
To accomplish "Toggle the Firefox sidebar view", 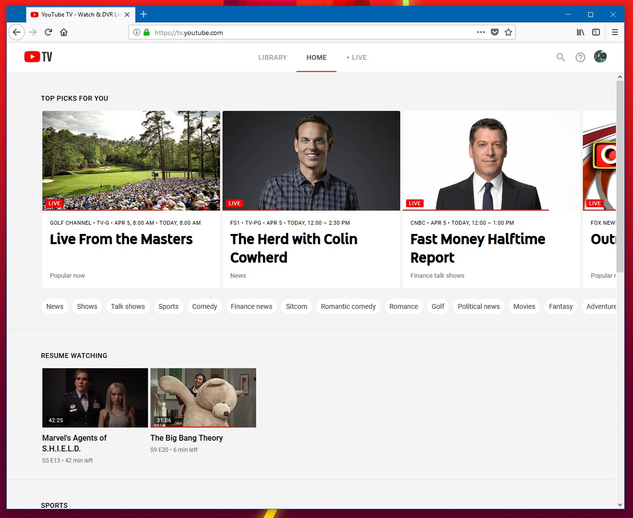I will tap(596, 32).
